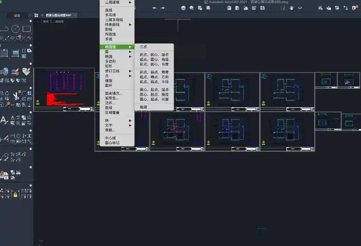Viewport: 361px width, 246px height.
Task: Click the Zoom window icon before the hand
Action: [x=283, y=8]
